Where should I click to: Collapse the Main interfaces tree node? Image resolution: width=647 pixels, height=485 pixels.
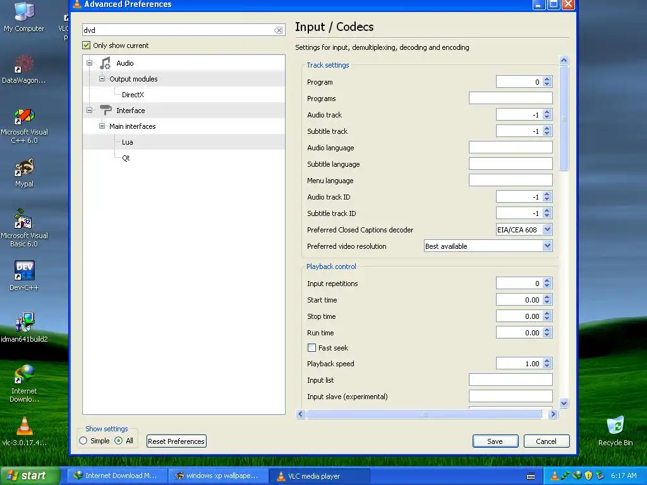coord(102,126)
